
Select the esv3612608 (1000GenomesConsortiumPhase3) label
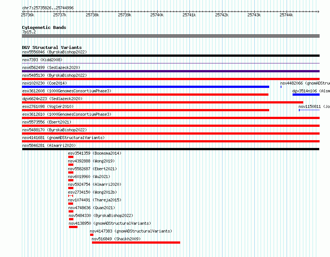coord(67,91)
